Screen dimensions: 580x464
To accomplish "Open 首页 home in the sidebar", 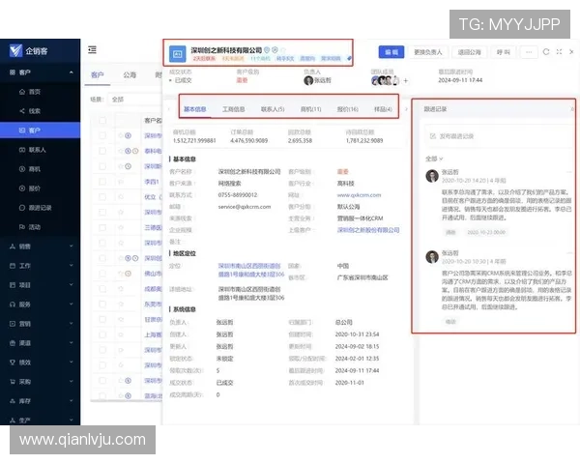I will tap(35, 91).
